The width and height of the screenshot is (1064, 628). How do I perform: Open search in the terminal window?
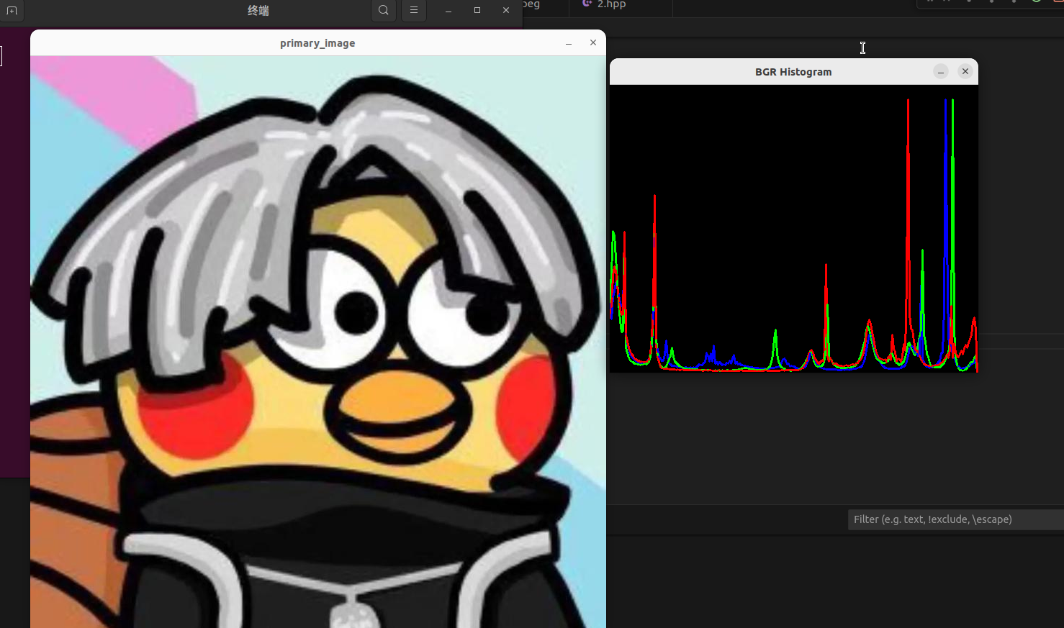click(384, 10)
